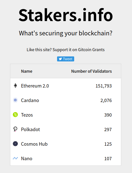Click the Stakers.info site title
132x173 pixels.
click(x=66, y=15)
